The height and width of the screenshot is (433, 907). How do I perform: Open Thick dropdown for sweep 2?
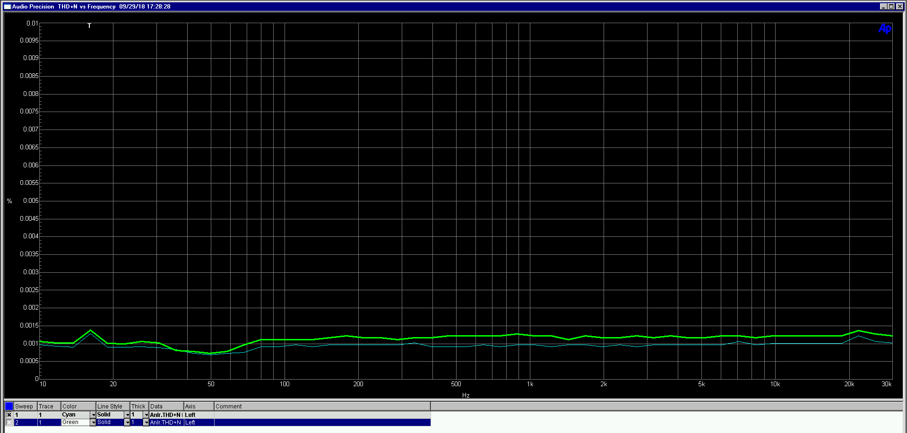click(146, 422)
